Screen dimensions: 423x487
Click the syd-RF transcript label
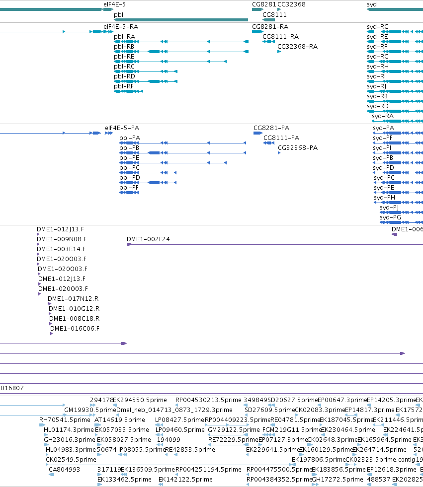click(x=377, y=47)
